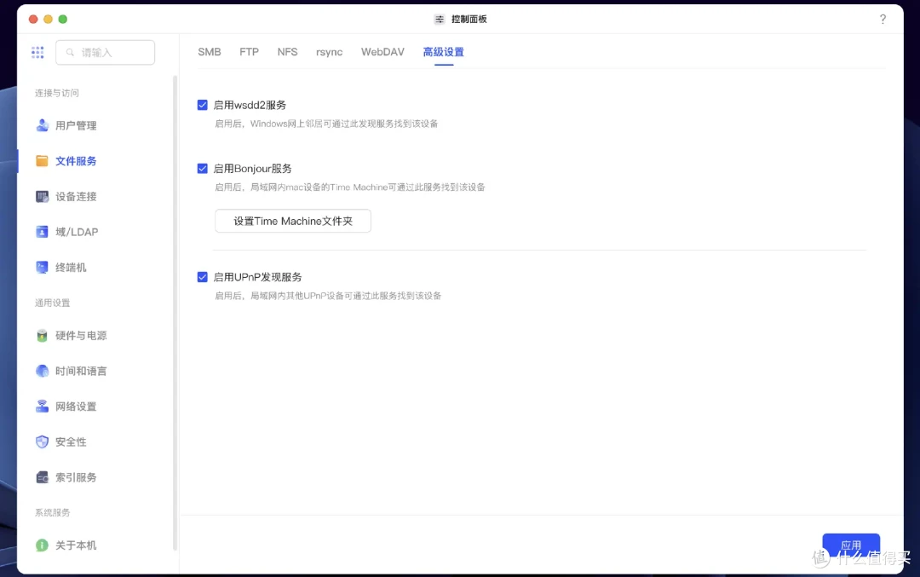The image size is (920, 577).
Task: Disable the 启用wsdd2服务 checkbox
Action: (203, 105)
